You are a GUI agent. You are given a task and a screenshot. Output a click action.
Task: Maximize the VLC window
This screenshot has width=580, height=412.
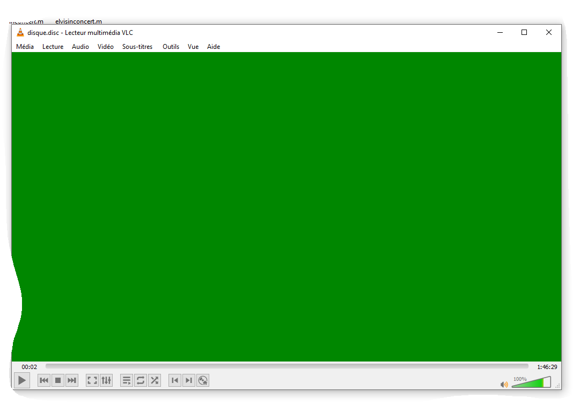click(x=524, y=33)
